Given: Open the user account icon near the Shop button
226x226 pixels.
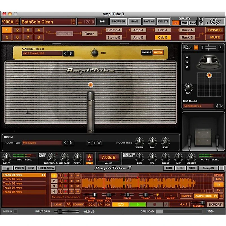Looking at the screenshot, I should 201,19.
